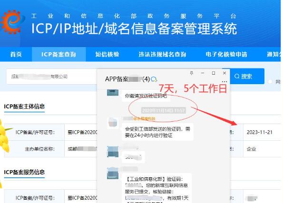Screen dimensions: 283x203
Task: Open the 短信核验 tab
Action: 107,54
